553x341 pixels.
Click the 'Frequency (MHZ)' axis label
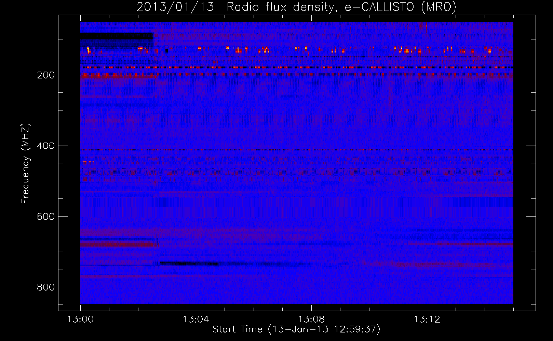[x=26, y=163]
